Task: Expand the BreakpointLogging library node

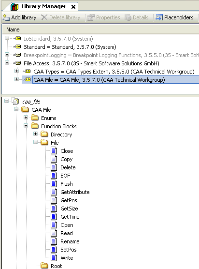Action: tap(7, 54)
